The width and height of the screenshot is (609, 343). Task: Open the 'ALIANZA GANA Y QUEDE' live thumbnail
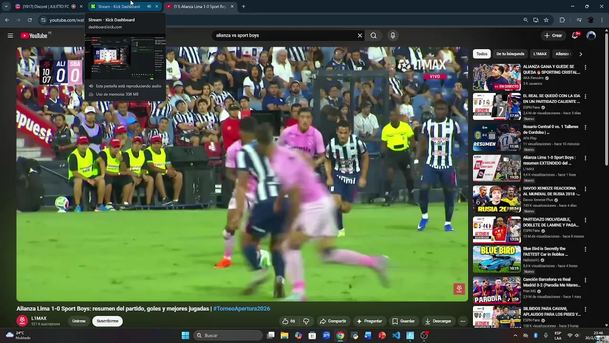click(497, 77)
